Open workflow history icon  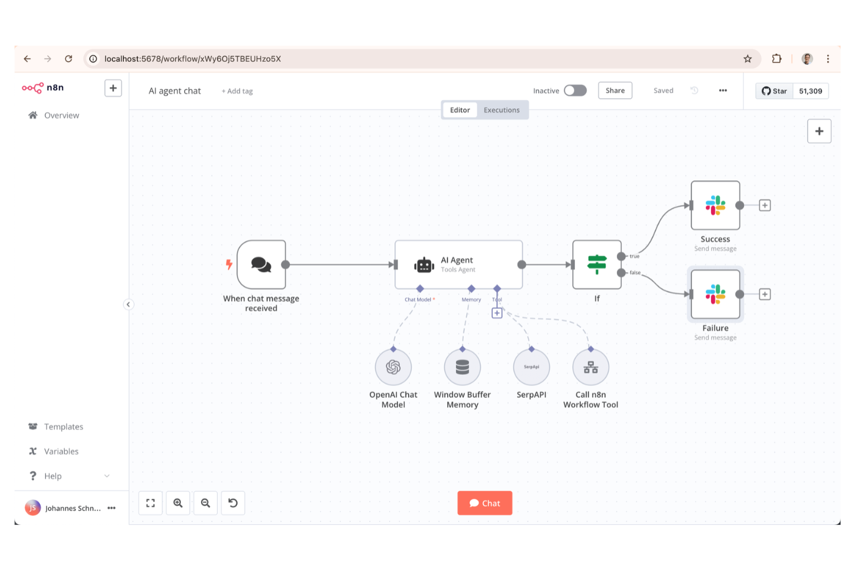pos(694,91)
